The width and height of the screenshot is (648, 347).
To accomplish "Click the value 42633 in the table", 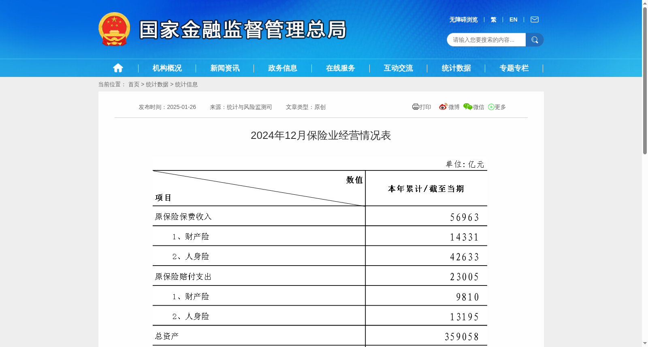I will coord(465,257).
